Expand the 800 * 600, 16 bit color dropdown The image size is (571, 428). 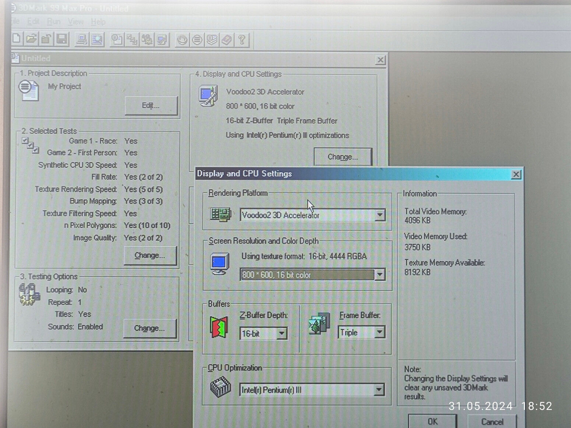click(380, 275)
